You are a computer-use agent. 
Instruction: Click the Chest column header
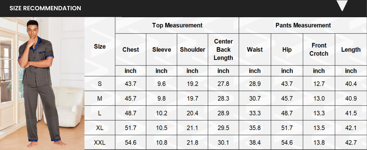tap(131, 49)
